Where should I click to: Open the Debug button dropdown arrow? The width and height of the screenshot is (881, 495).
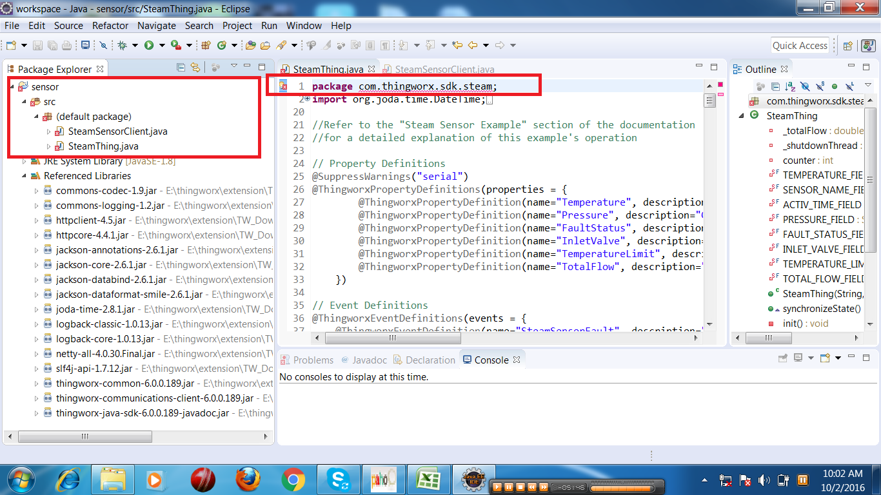[135, 46]
